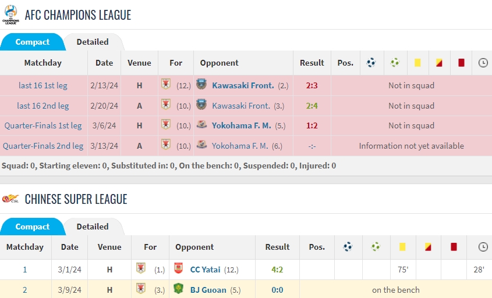Open the last 16 1st leg matchday link
492x298 pixels.
[x=43, y=85]
